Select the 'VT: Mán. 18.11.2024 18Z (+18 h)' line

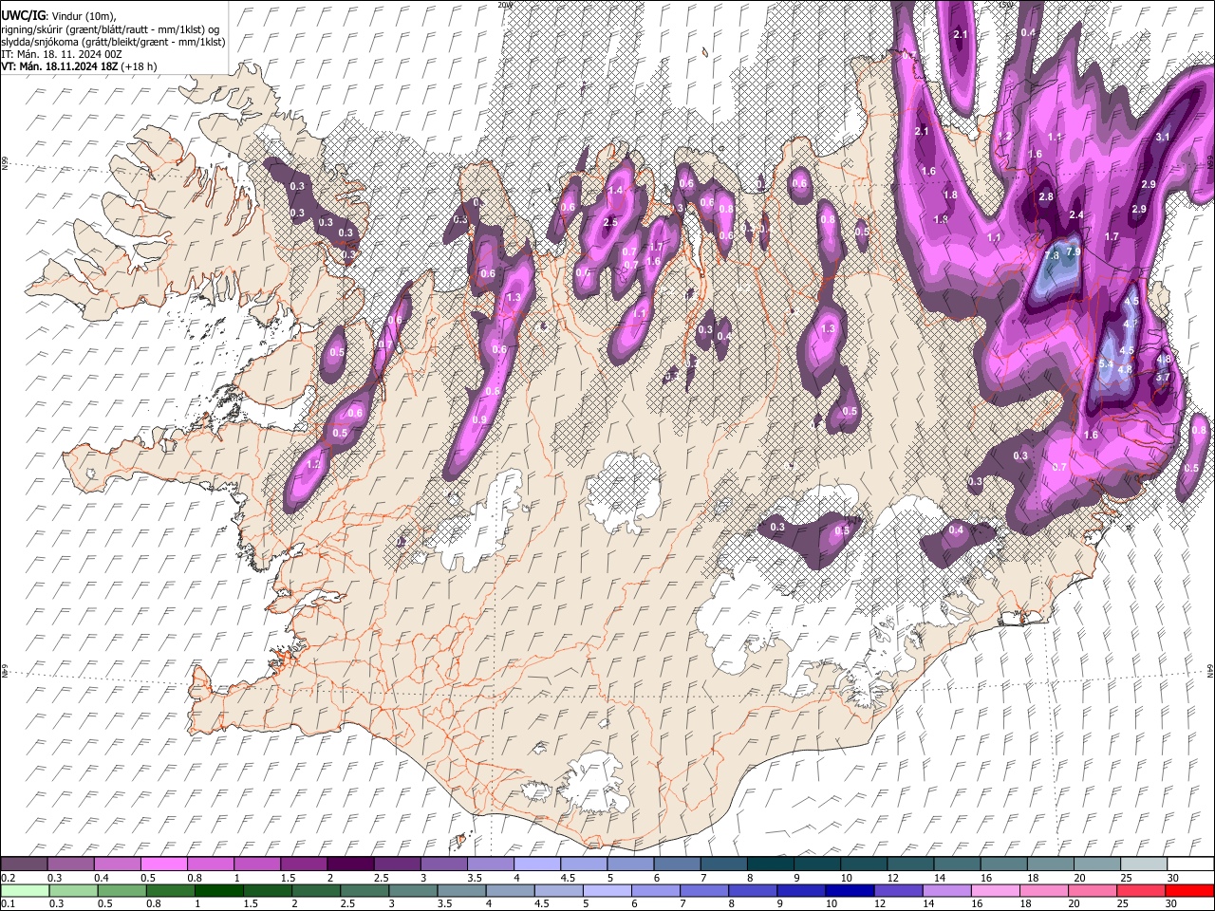pyautogui.click(x=79, y=66)
